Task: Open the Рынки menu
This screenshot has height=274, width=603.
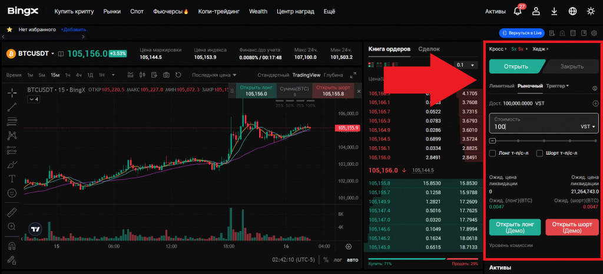Action: pos(112,11)
